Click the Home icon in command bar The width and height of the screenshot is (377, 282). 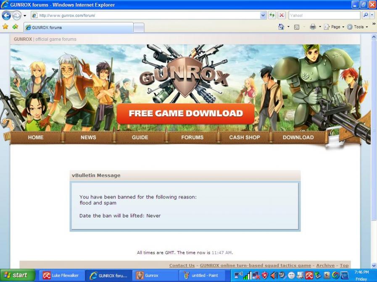[x=281, y=27]
